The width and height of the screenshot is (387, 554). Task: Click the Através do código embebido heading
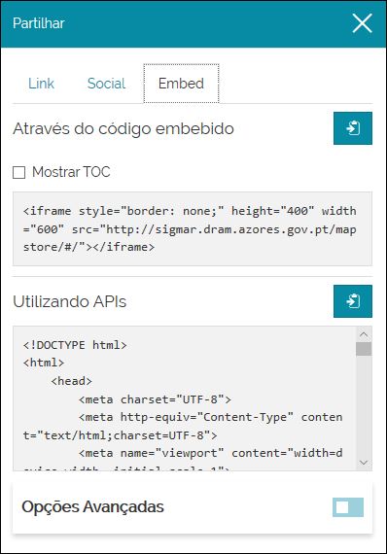(123, 128)
